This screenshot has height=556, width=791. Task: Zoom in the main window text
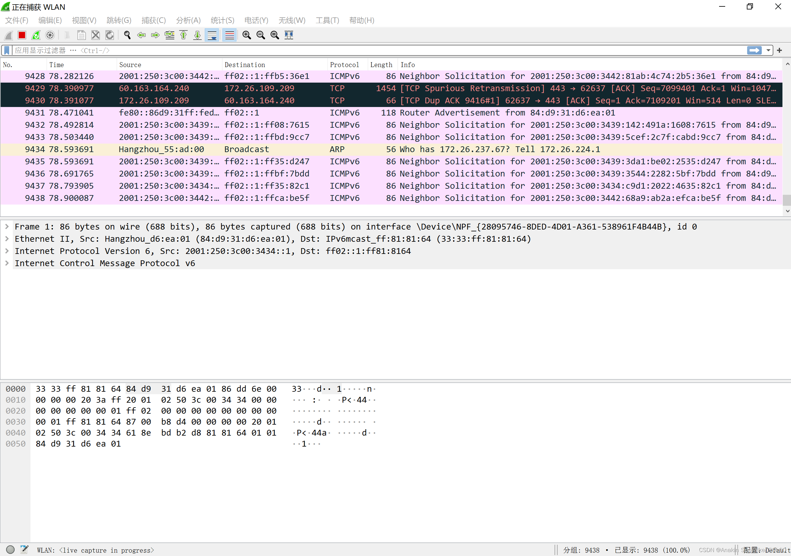point(247,35)
